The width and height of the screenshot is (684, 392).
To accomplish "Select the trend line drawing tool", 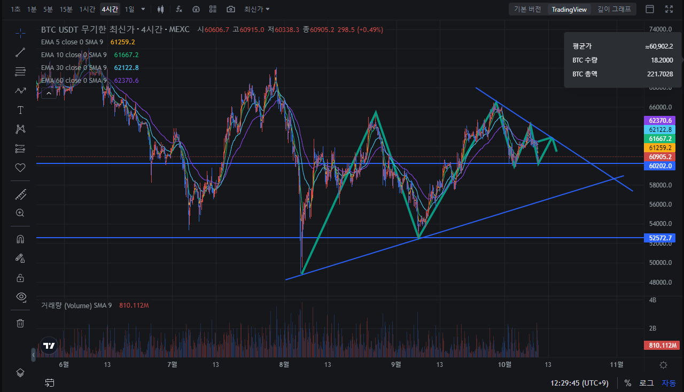I will (x=20, y=52).
